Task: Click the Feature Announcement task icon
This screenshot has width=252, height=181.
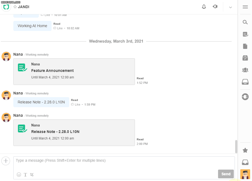Action: click(22, 68)
